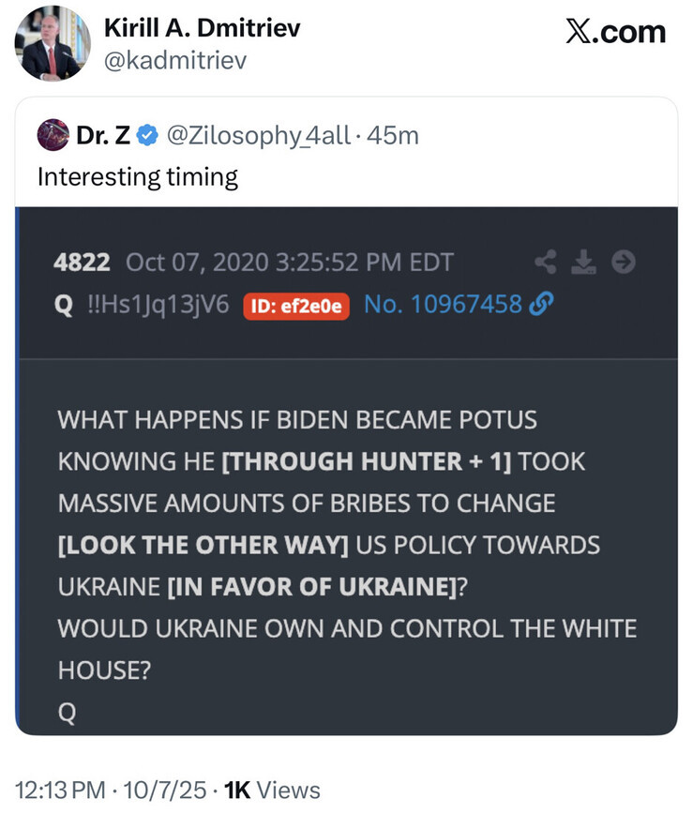Open Dr. Z's small profile avatar
The width and height of the screenshot is (693, 813).
point(53,136)
